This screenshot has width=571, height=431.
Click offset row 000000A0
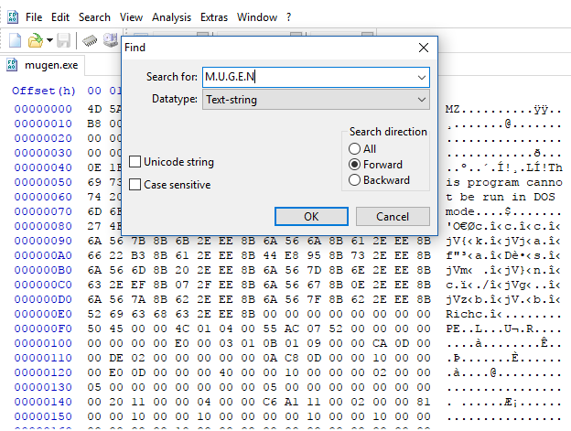[43, 255]
